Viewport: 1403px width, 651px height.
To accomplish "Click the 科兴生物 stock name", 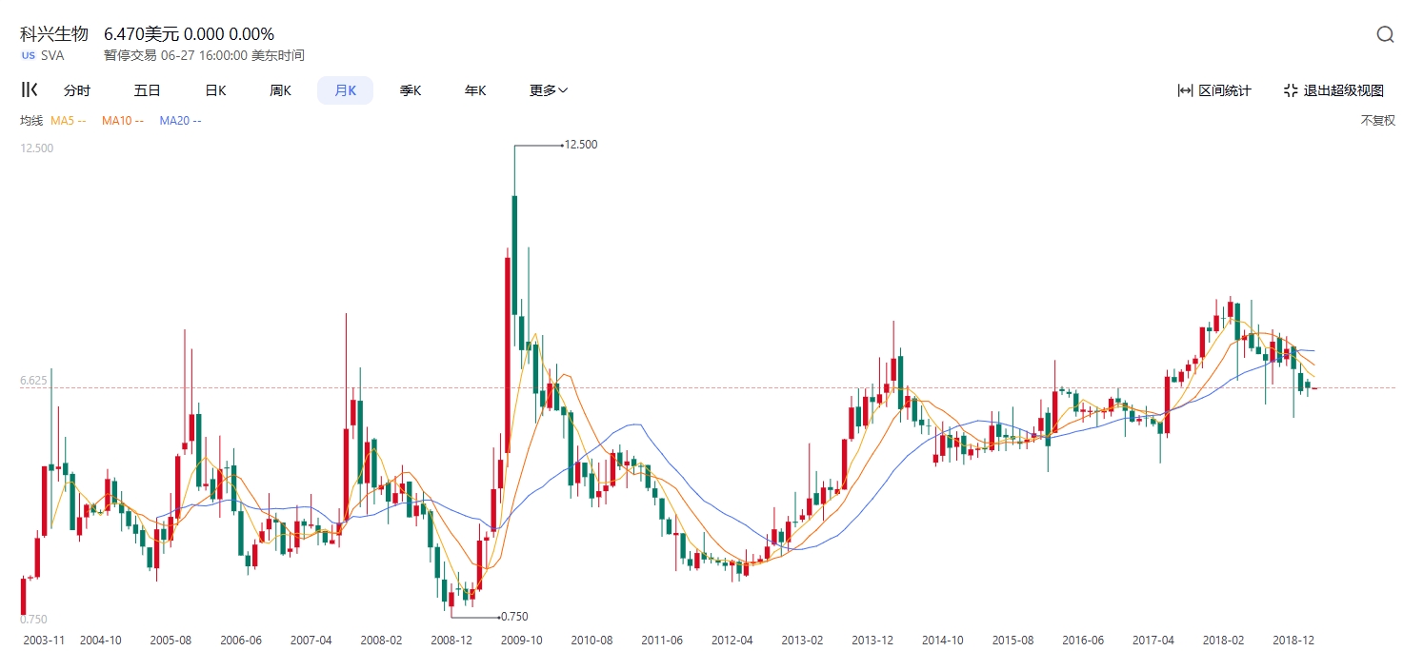I will [x=54, y=34].
